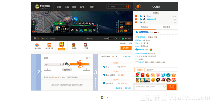Click the 关弹幕 toggle button
This screenshot has width=213, height=104.
tap(53, 39)
